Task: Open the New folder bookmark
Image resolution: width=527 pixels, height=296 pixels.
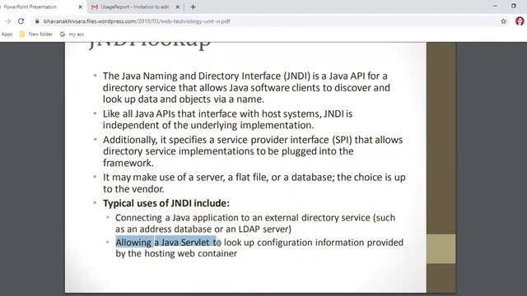Action: 36,35
